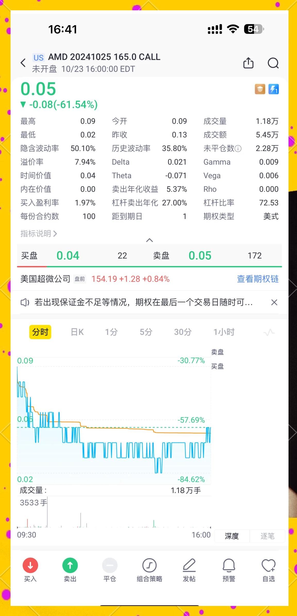
Task: Tap the Delta value 0.021
Action: click(177, 162)
